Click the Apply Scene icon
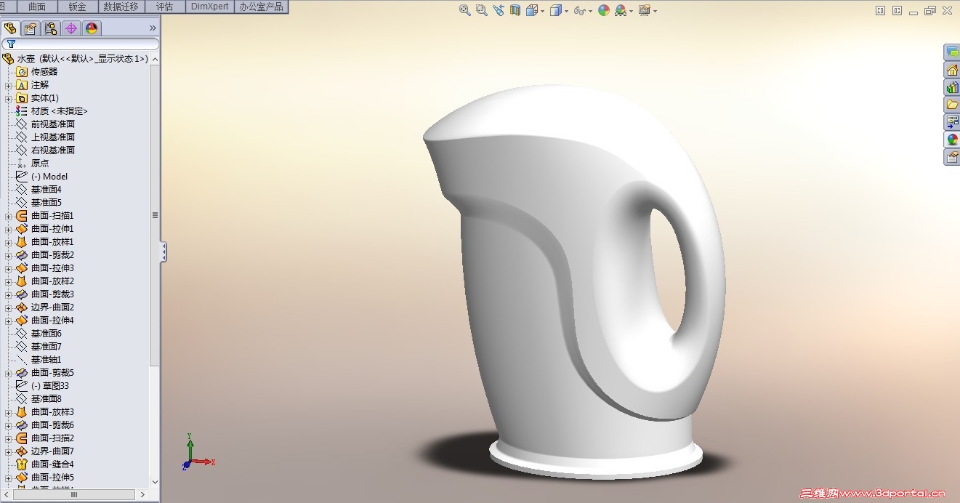This screenshot has height=503, width=960. point(621,10)
